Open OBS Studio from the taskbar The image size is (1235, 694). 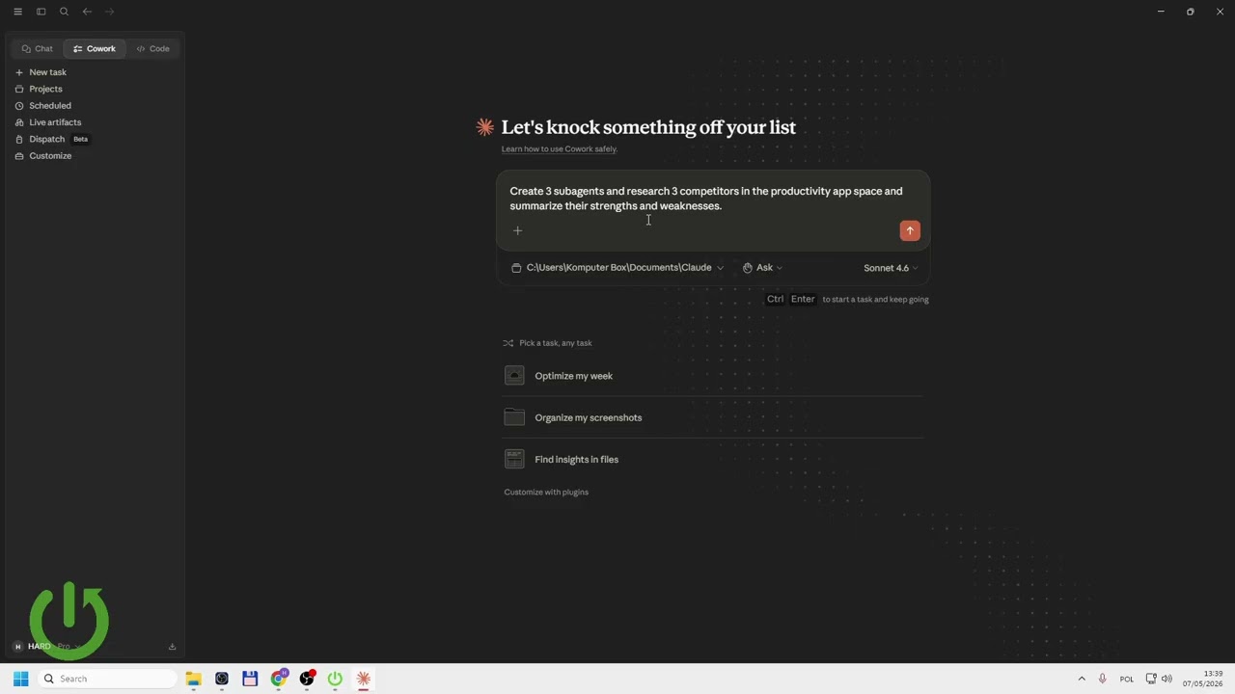coord(307,679)
